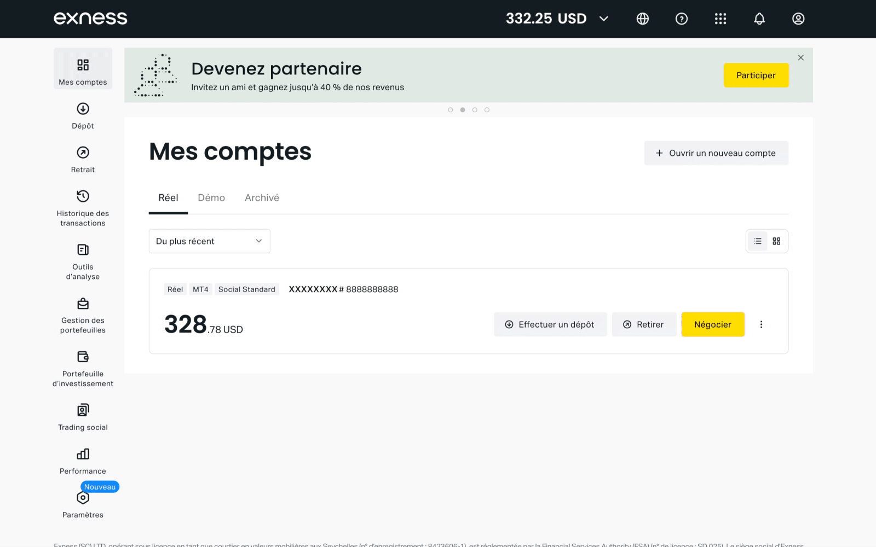This screenshot has width=876, height=547.
Task: Close the partner banner
Action: 801,57
